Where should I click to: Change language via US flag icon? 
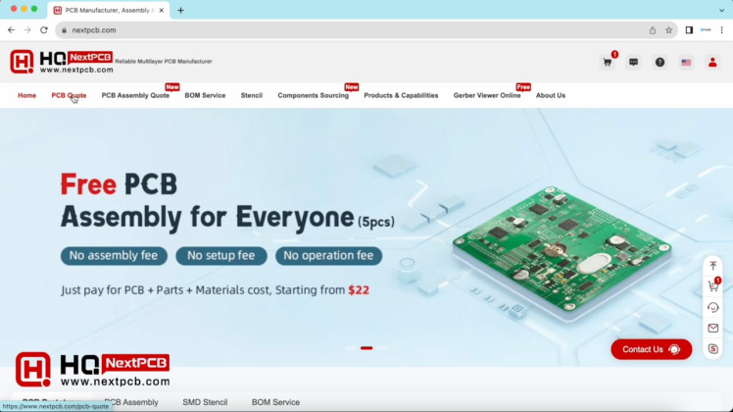(x=686, y=62)
